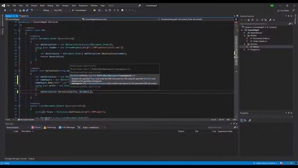This screenshot has width=298, height=168.
Task: Click the search magnifier icon in title bar
Action: pyautogui.click(x=140, y=6)
